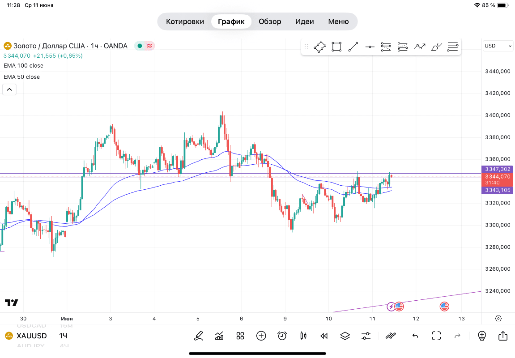The height and width of the screenshot is (358, 515).
Task: Publish an idea with lightbulb icon
Action: (482, 336)
